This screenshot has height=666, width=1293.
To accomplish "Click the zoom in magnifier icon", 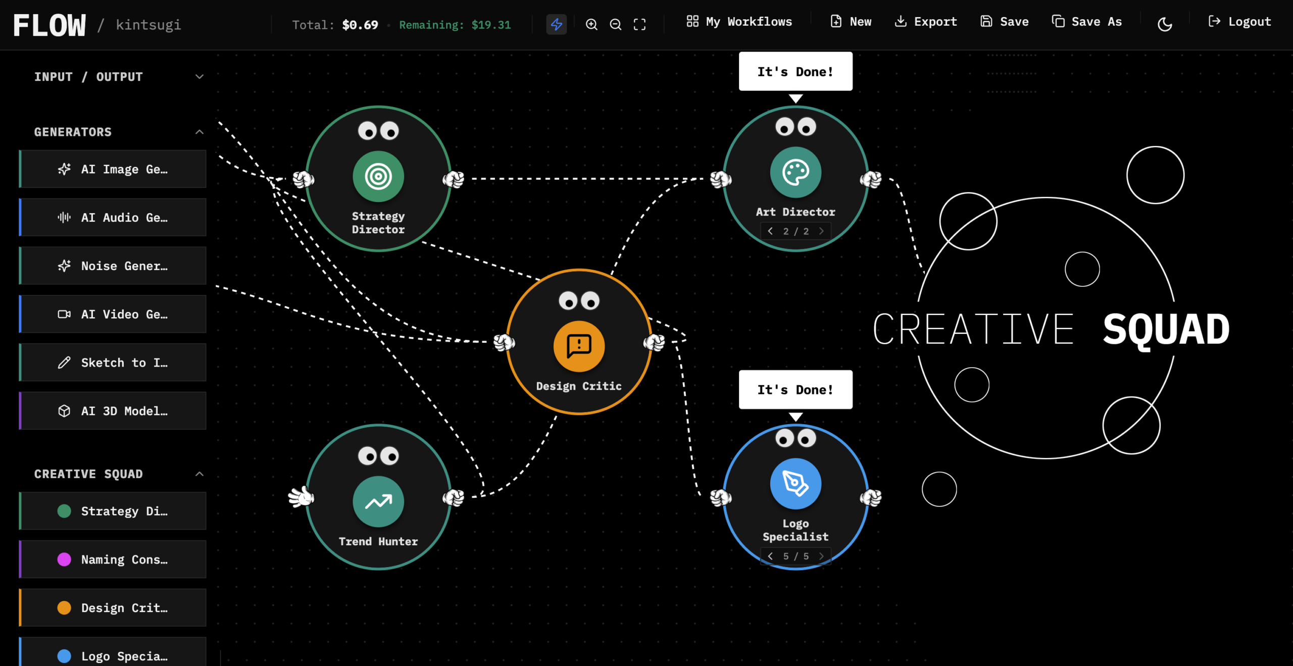I will pyautogui.click(x=591, y=24).
